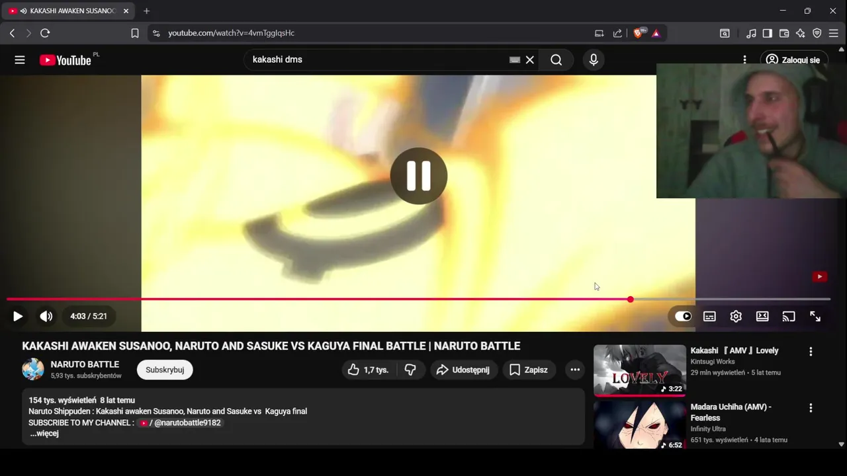Image resolution: width=847 pixels, height=476 pixels.
Task: Open options menu for Kakashi Lovely video
Action: point(811,352)
